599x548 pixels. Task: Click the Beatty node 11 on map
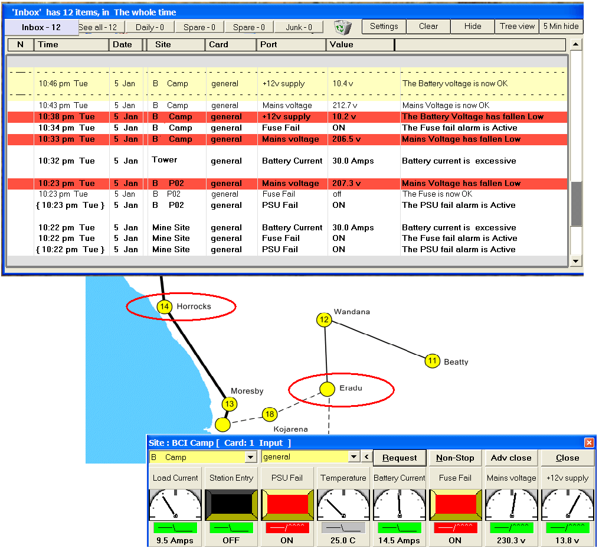(x=433, y=361)
